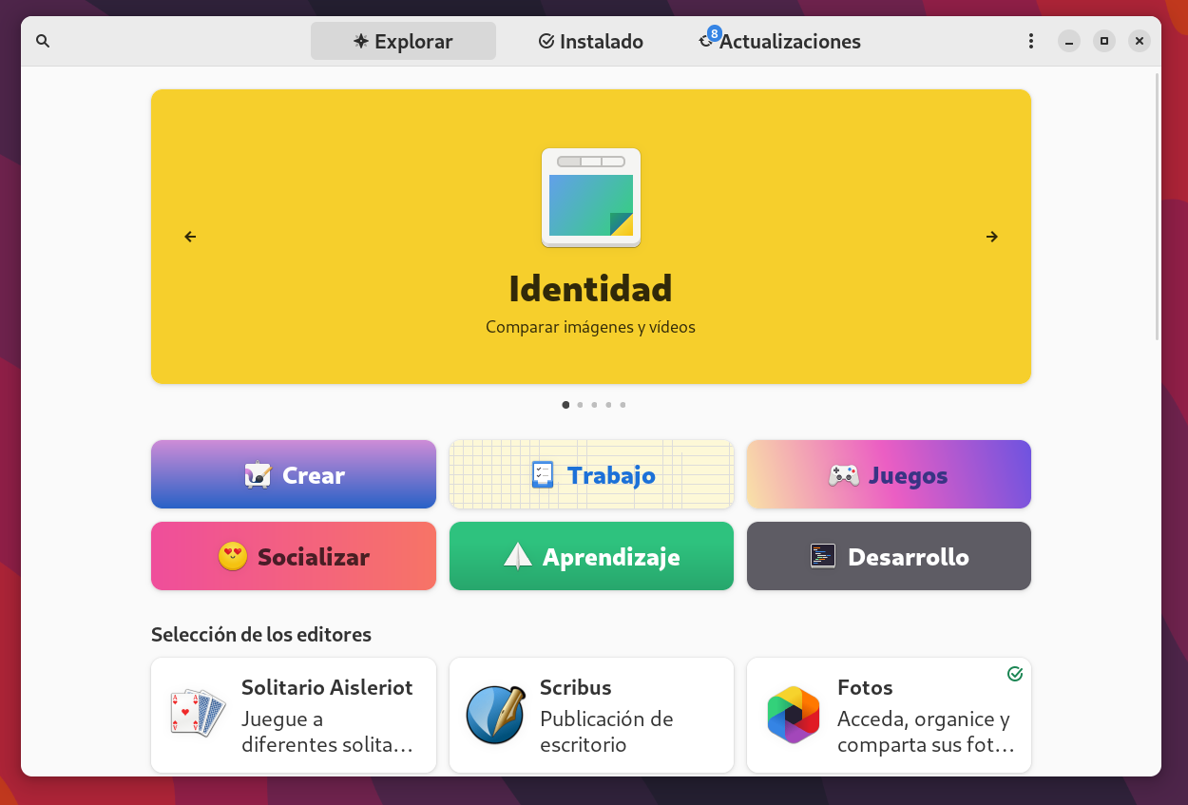Viewport: 1188px width, 805px height.
Task: Show the previous featured banner
Action: (x=190, y=237)
